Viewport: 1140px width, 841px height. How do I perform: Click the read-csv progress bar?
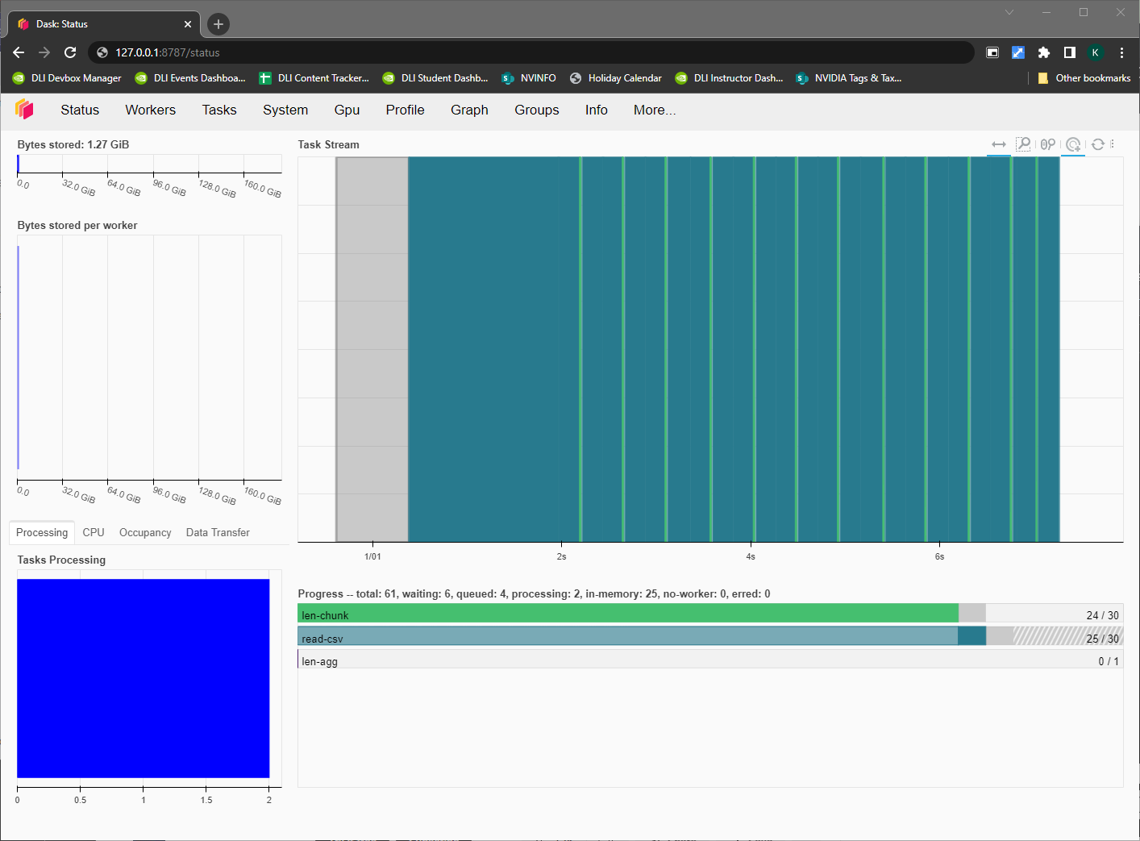[x=629, y=636]
